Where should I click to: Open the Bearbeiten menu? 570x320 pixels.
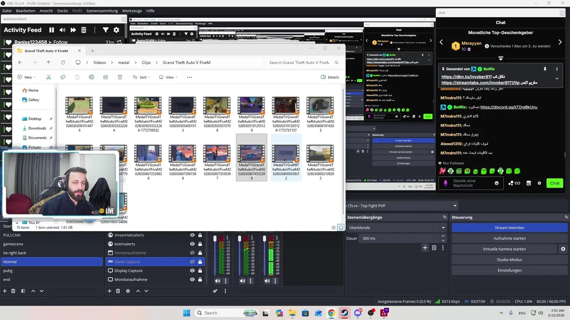(25, 11)
